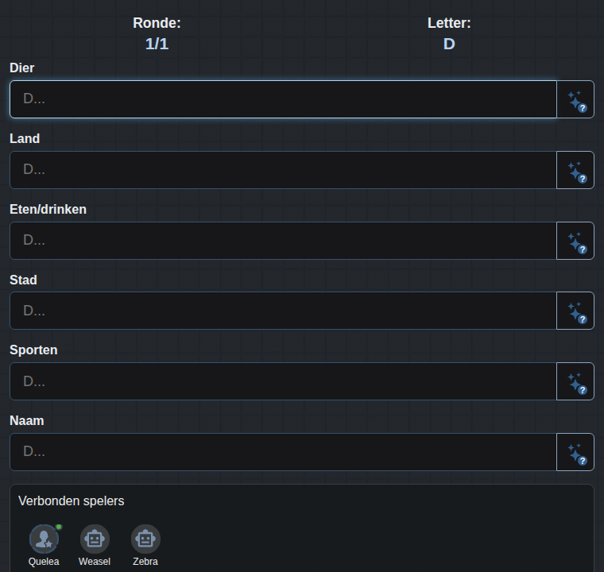Click the Zebra player name label
Screen dimensions: 604x572
[145, 562]
